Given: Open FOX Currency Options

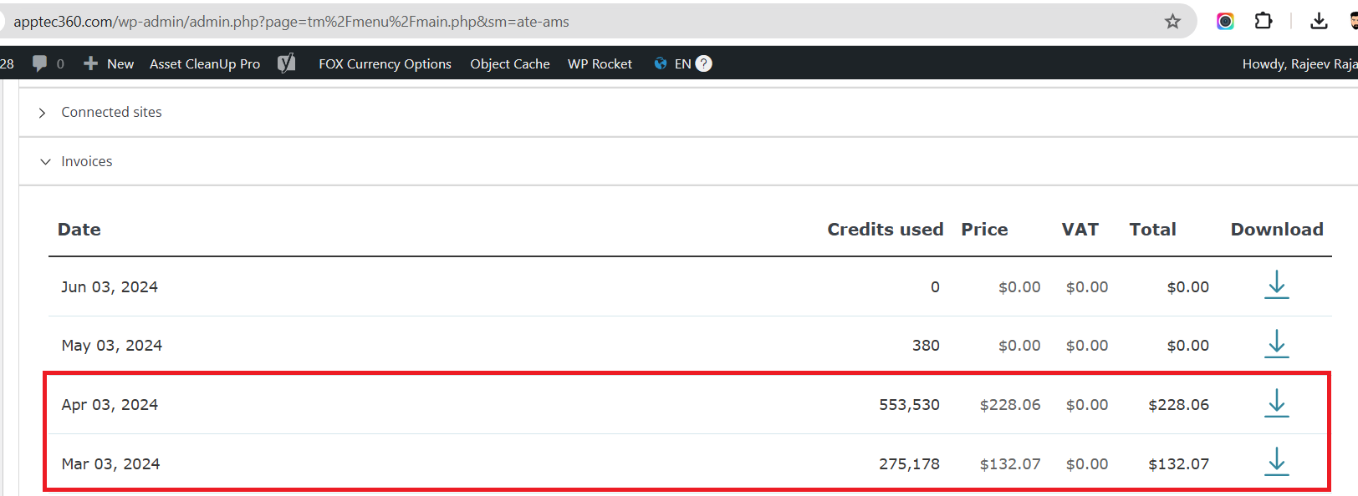Looking at the screenshot, I should click(x=385, y=63).
